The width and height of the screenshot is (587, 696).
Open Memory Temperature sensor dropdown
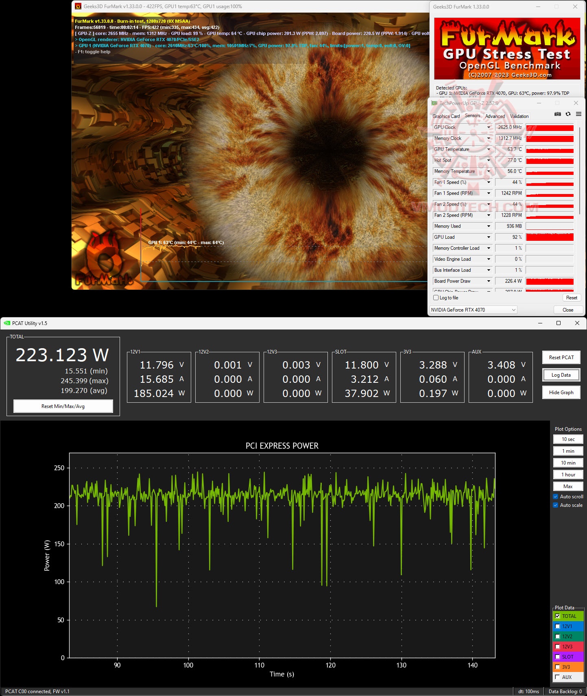tap(489, 171)
